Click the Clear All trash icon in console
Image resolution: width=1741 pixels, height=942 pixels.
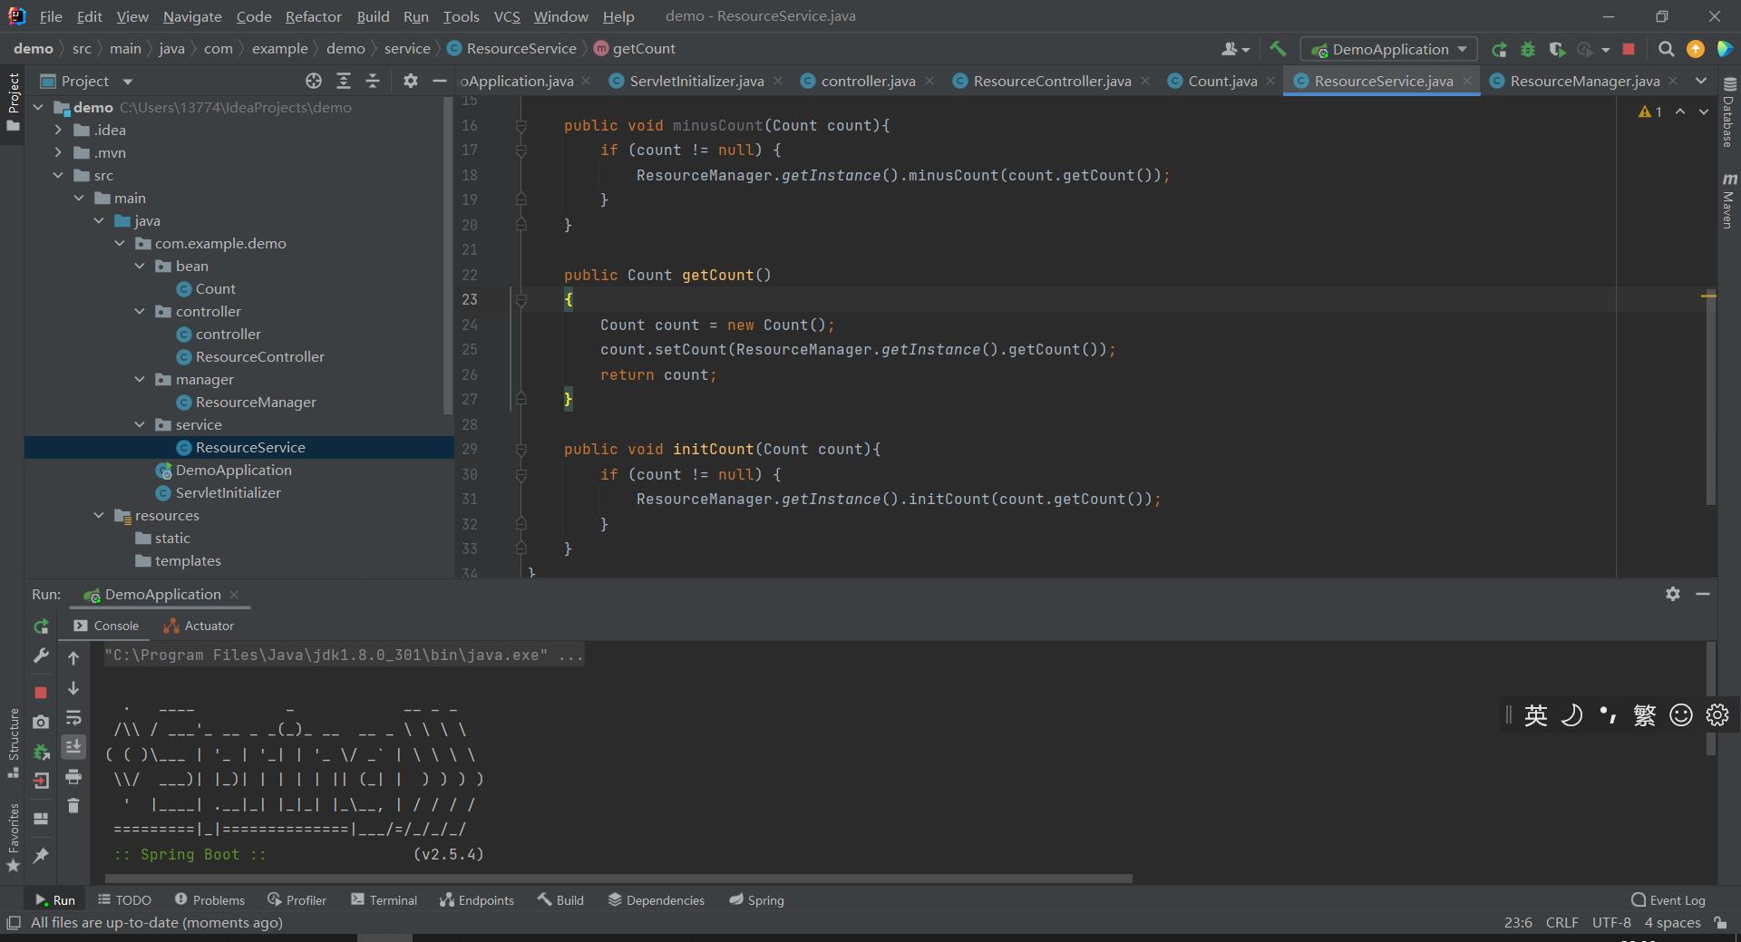(73, 805)
